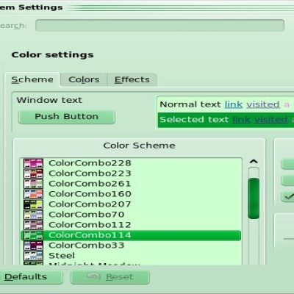This screenshot has width=294, height=294.
Task: Click the ColorCombo223 scheme preview icon
Action: (33, 173)
